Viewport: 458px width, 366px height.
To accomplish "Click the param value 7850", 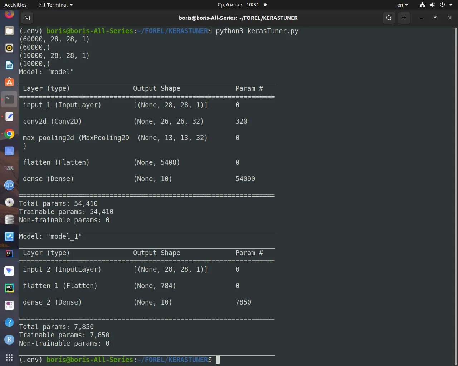I will coord(243,302).
